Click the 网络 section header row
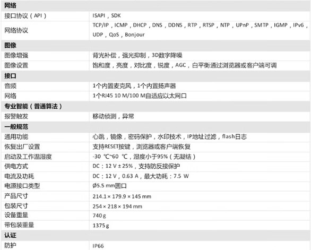Image resolution: width=311 pixels, height=250 pixels. [x=155, y=5]
